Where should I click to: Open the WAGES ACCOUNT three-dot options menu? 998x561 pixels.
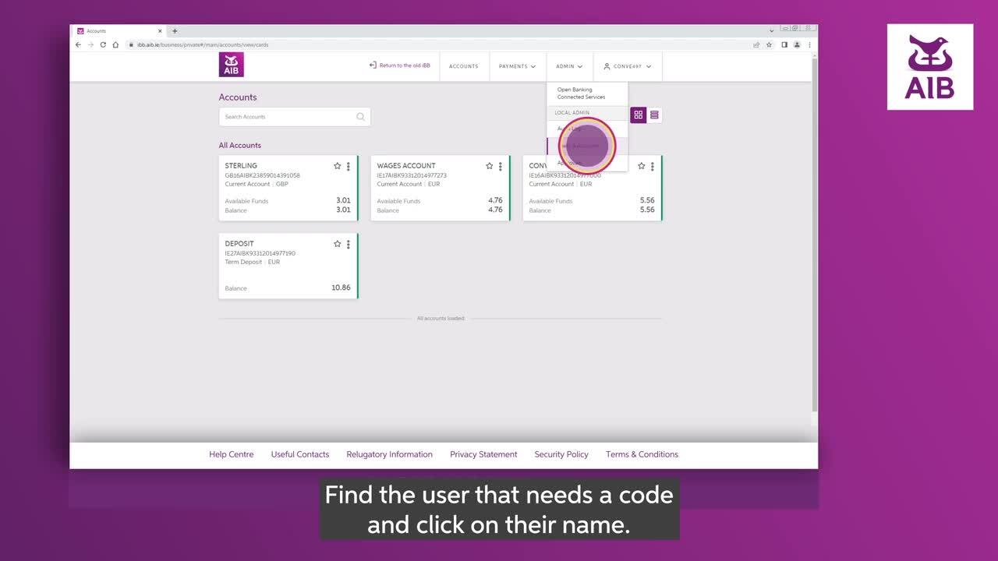(500, 166)
